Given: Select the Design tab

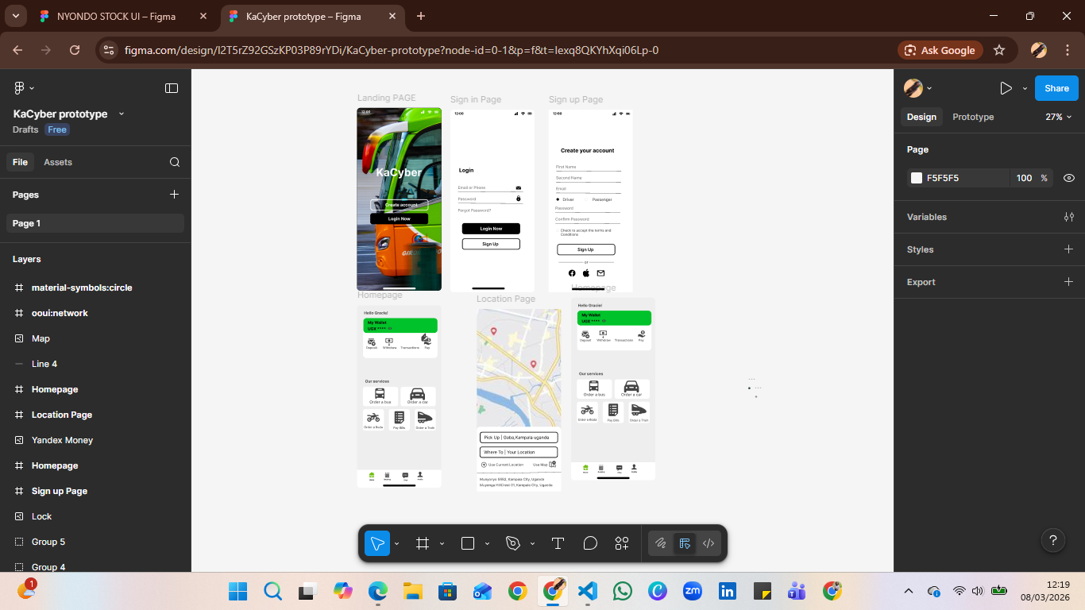Looking at the screenshot, I should (921, 117).
